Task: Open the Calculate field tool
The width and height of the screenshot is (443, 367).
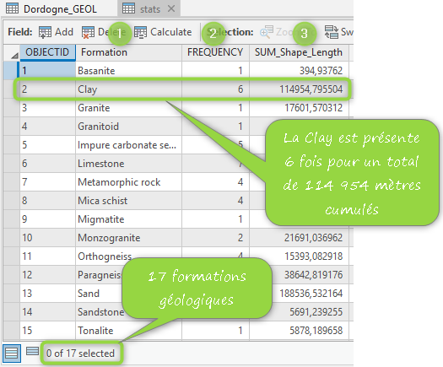Action: [x=163, y=32]
